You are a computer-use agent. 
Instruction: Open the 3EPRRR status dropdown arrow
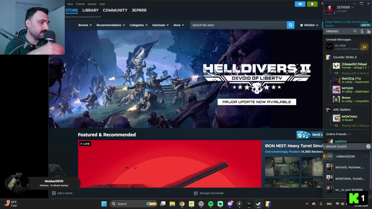[352, 7]
